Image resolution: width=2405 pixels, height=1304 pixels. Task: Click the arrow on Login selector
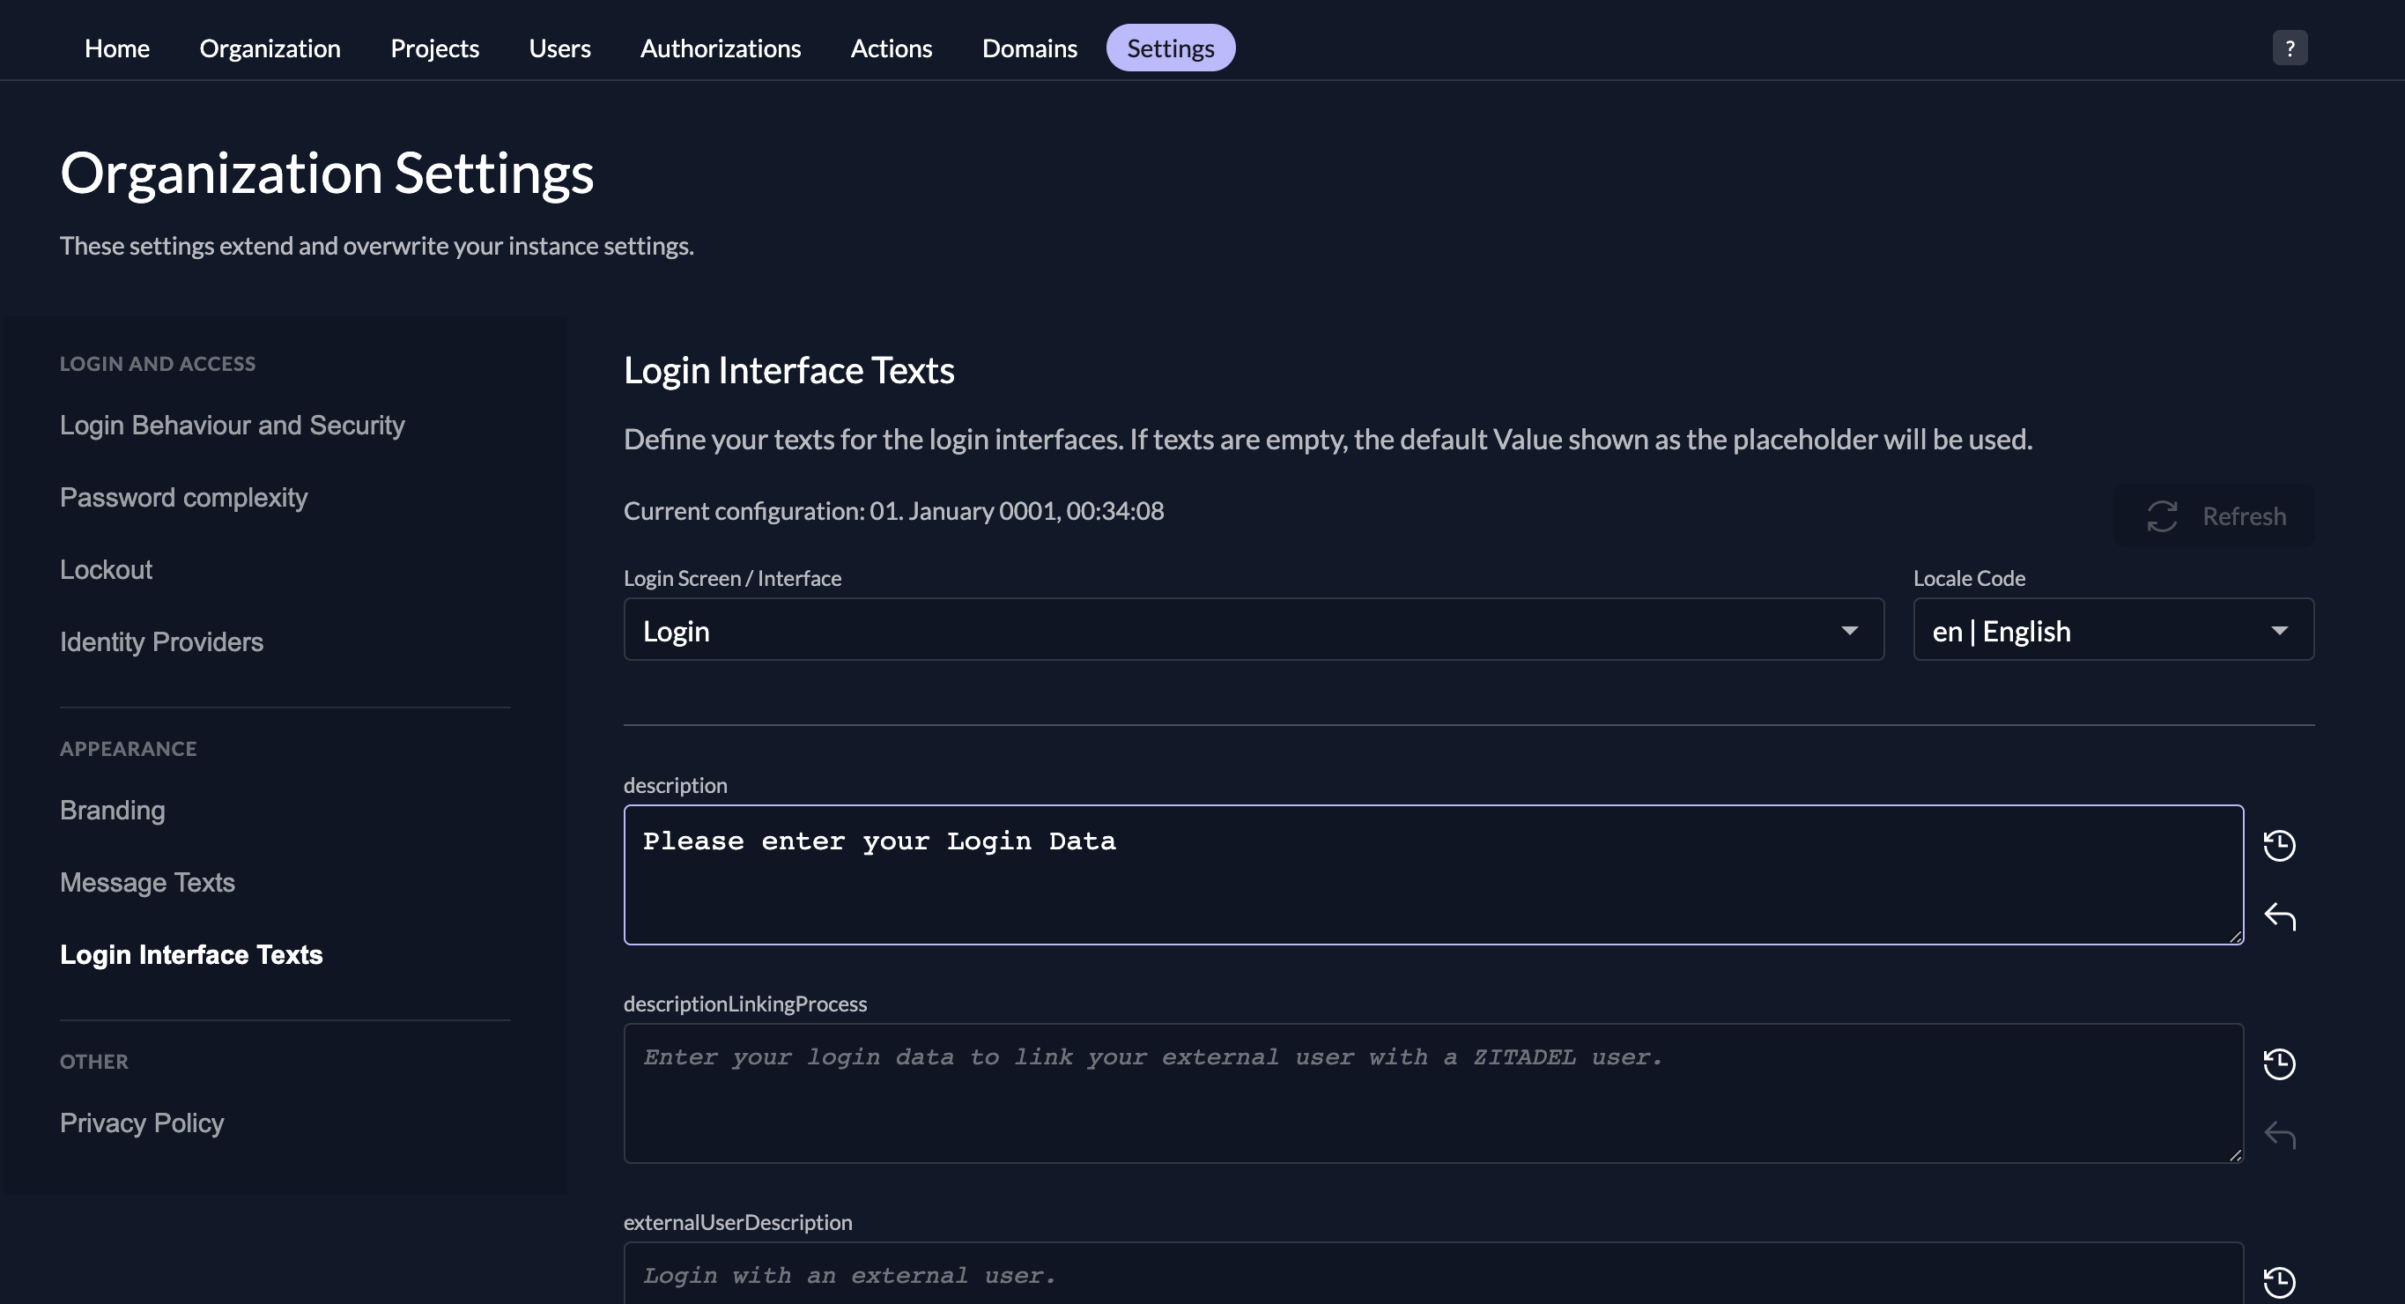1848,631
